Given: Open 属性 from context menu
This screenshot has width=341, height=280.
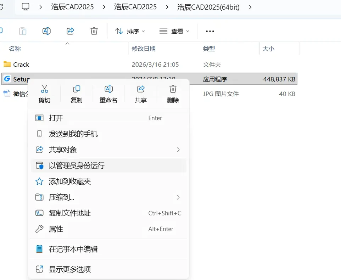Looking at the screenshot, I should pyautogui.click(x=108, y=229).
